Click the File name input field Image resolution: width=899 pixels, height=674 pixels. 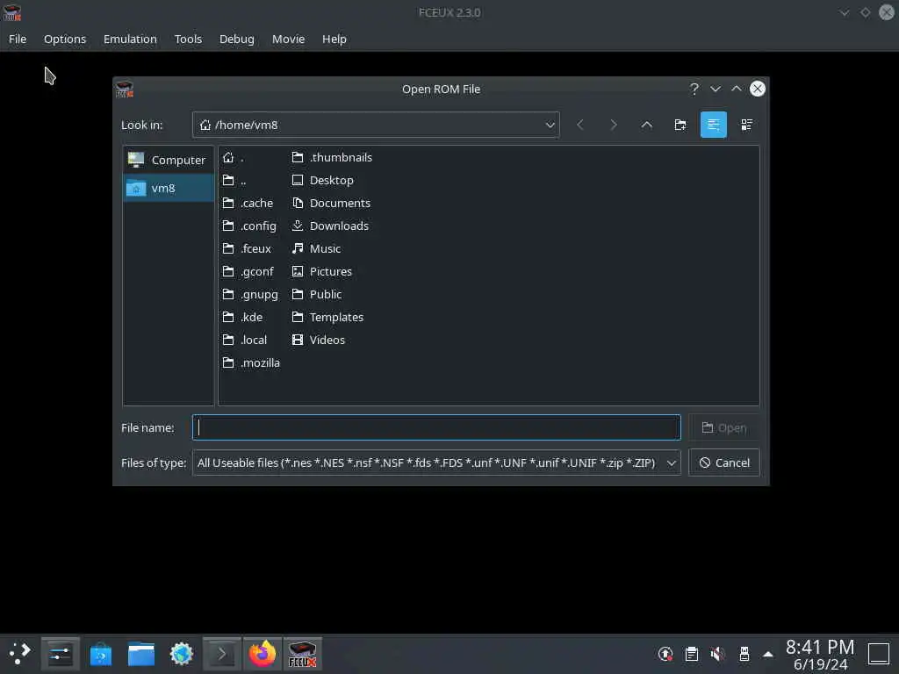436,427
